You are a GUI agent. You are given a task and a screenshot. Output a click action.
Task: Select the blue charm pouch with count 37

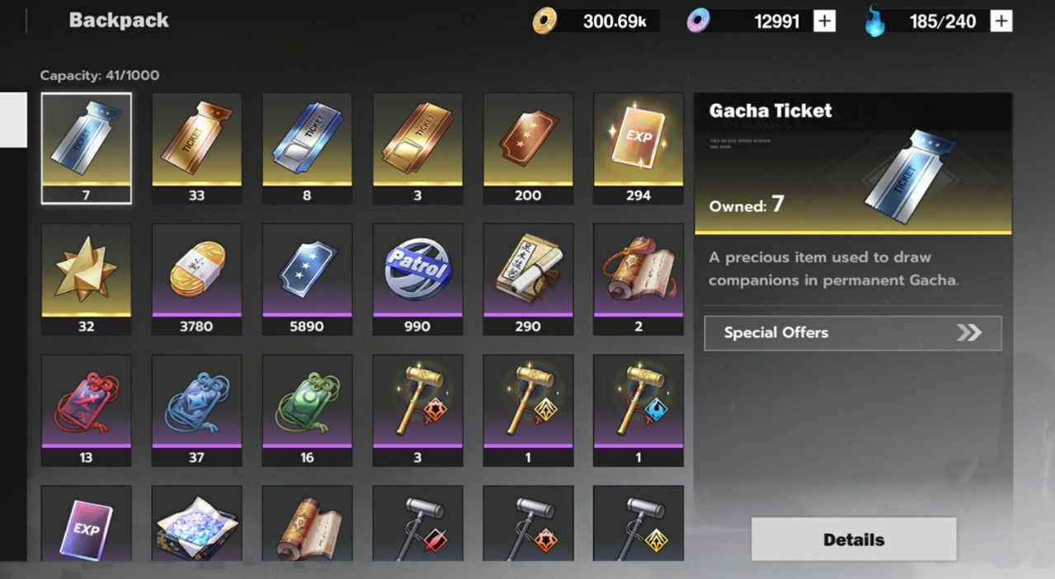(x=196, y=411)
